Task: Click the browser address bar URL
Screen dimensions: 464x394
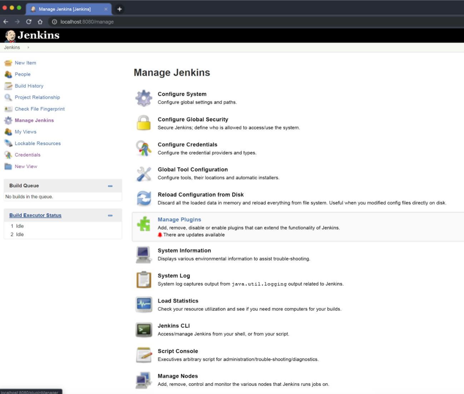Action: [x=87, y=22]
